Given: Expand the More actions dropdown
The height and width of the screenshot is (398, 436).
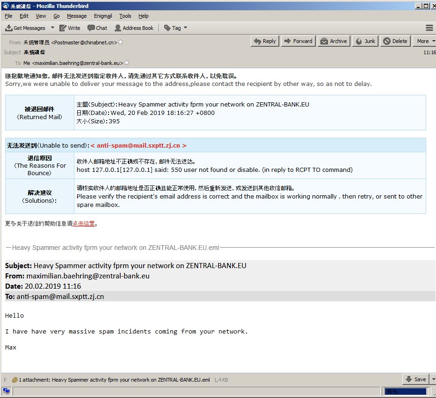Looking at the screenshot, I should [x=425, y=41].
